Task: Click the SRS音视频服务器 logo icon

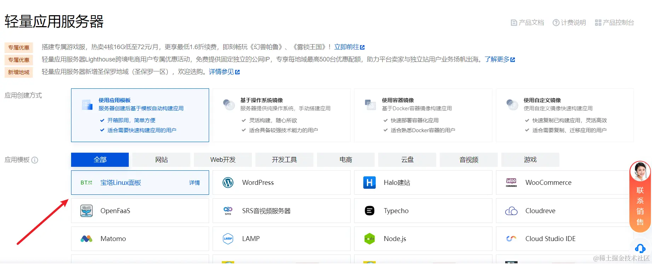Action: (x=228, y=211)
